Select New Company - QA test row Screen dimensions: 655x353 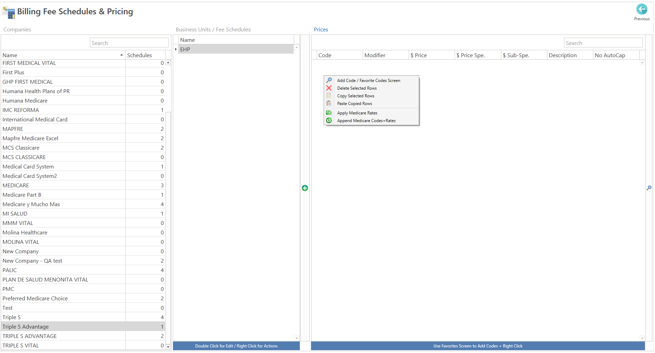(83, 261)
